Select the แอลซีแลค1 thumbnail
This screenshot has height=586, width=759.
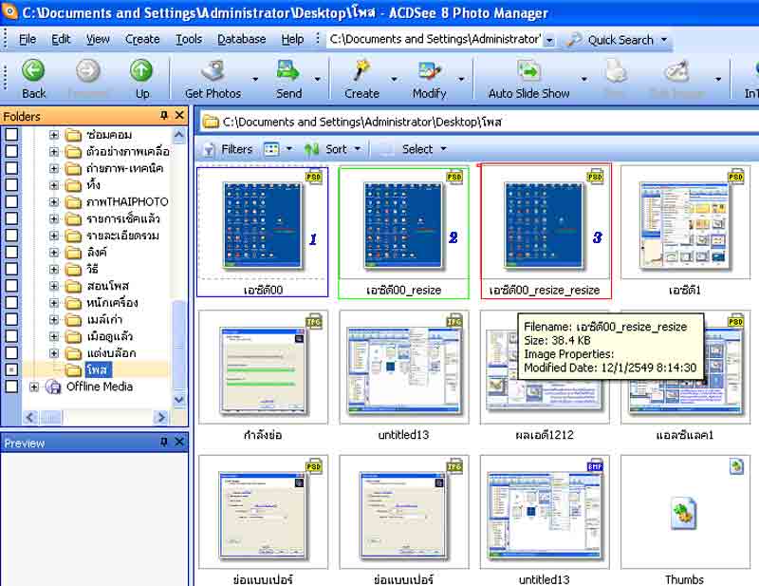pyautogui.click(x=685, y=376)
